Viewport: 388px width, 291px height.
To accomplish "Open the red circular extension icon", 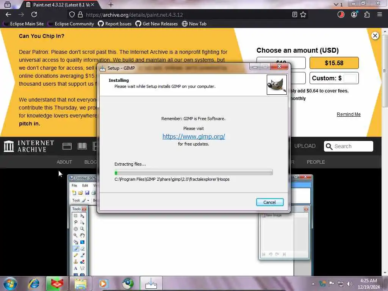I will [x=341, y=15].
